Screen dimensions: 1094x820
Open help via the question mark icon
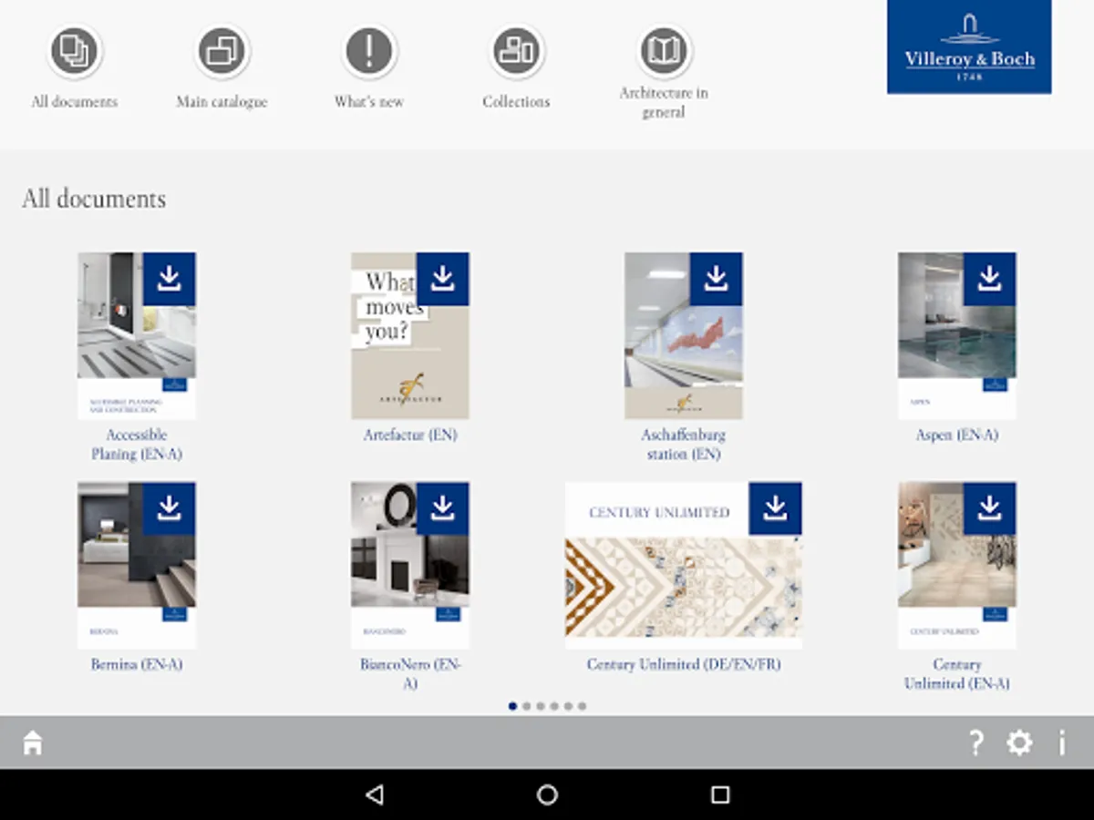tap(975, 743)
